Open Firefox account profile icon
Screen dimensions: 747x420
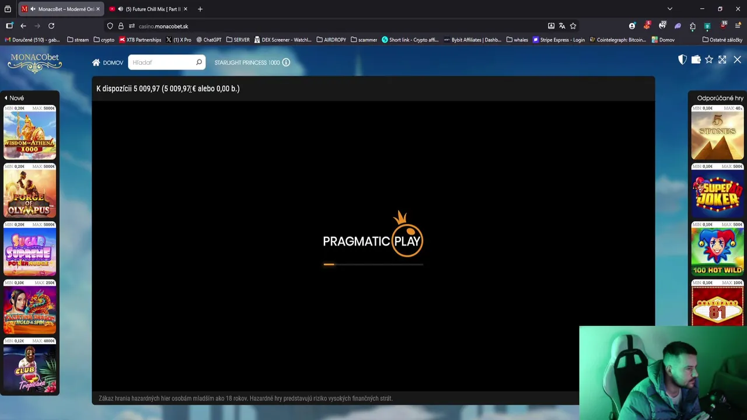click(632, 26)
